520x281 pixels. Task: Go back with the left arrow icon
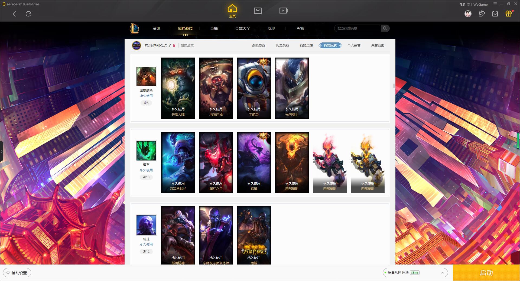(x=14, y=14)
